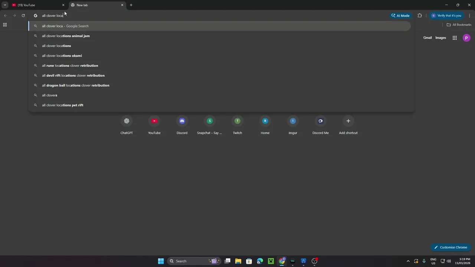Screen dimensions: 475x267
Task: Open the Discord Me shortcut tile
Action: tap(321, 125)
